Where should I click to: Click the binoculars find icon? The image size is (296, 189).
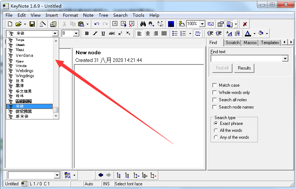click(143, 24)
